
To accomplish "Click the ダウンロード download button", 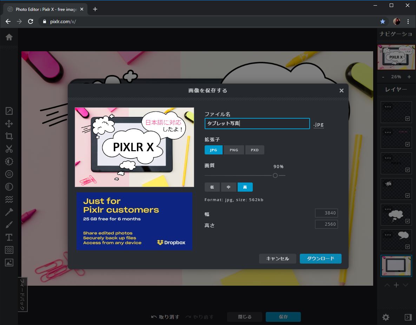I will click(321, 259).
